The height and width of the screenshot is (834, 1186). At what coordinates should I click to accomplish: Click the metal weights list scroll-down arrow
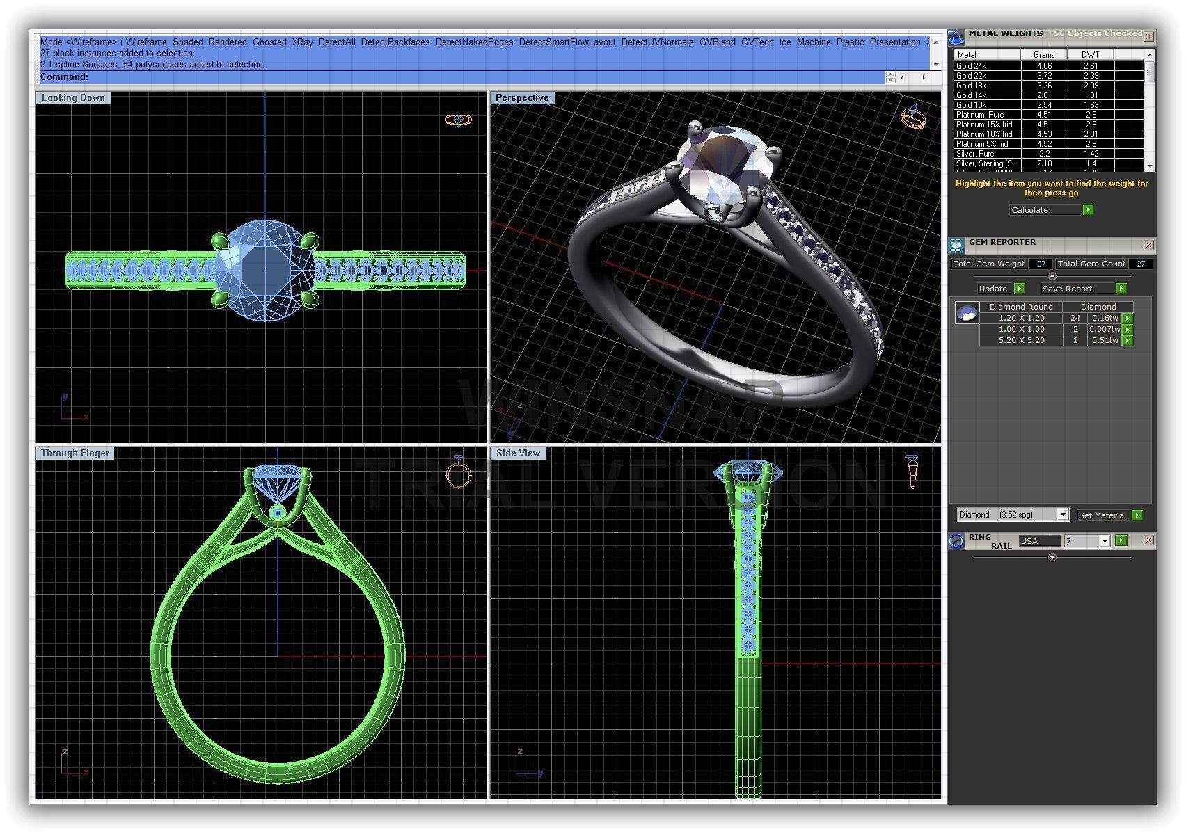pyautogui.click(x=1149, y=166)
